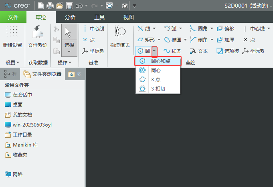Select the 线 line tool

(144, 28)
